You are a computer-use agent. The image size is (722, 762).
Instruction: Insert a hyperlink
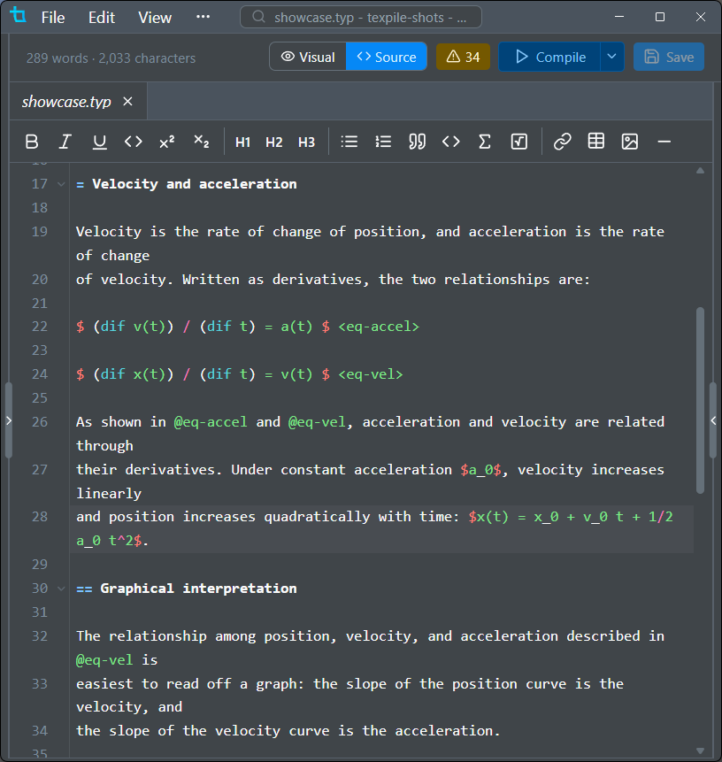pos(562,142)
